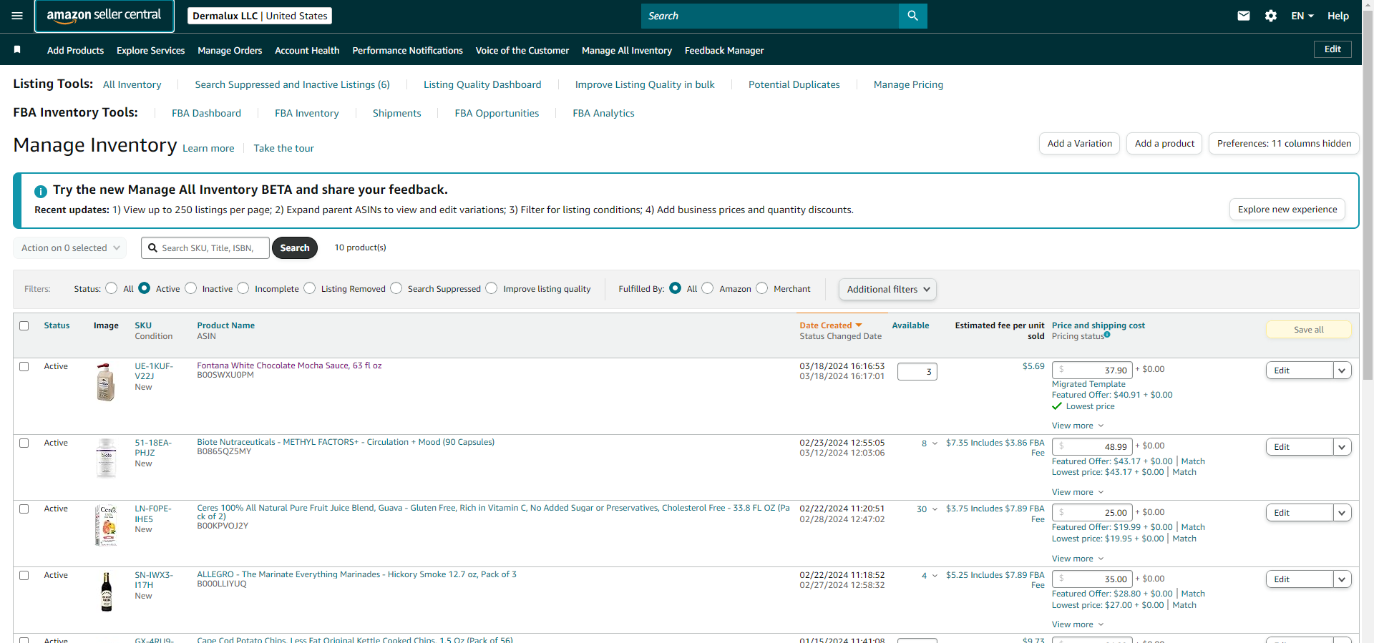Image resolution: width=1374 pixels, height=643 pixels.
Task: Select Listing Removed status filter
Action: [x=309, y=288]
